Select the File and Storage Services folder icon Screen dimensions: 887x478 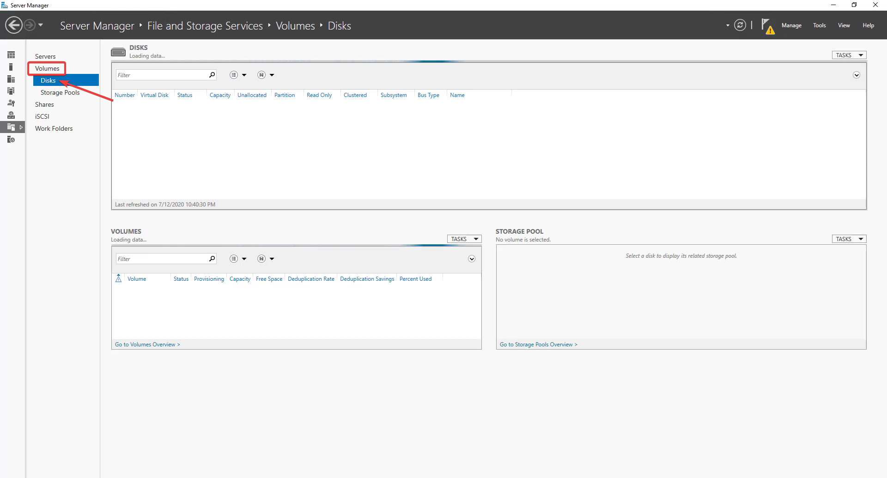(11, 127)
